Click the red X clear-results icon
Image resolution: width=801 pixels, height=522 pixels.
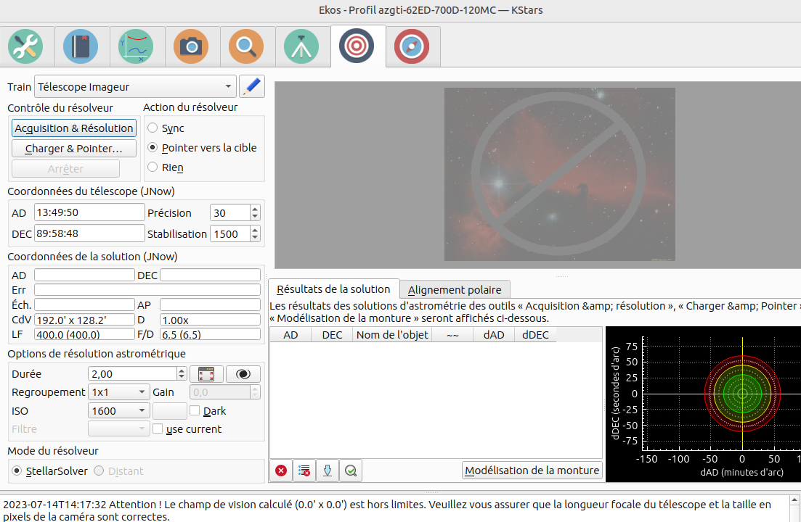(x=281, y=471)
